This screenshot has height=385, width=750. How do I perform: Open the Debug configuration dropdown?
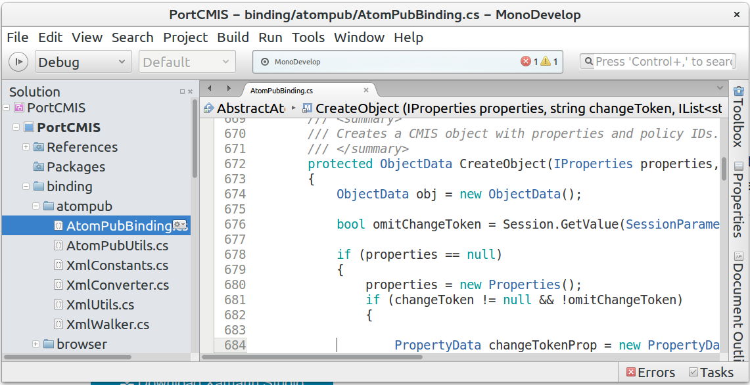tap(82, 62)
